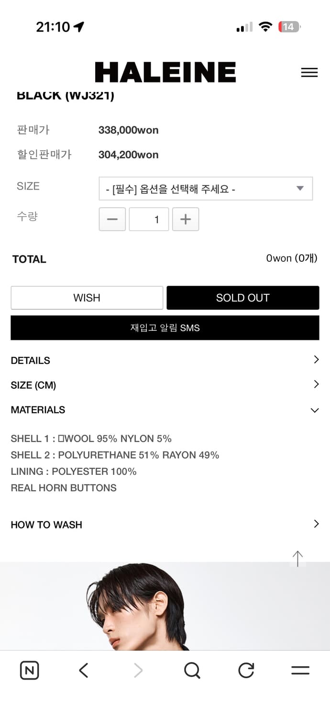The height and width of the screenshot is (718, 330).
Task: Open the SIZE option dropdown
Action: (206, 189)
